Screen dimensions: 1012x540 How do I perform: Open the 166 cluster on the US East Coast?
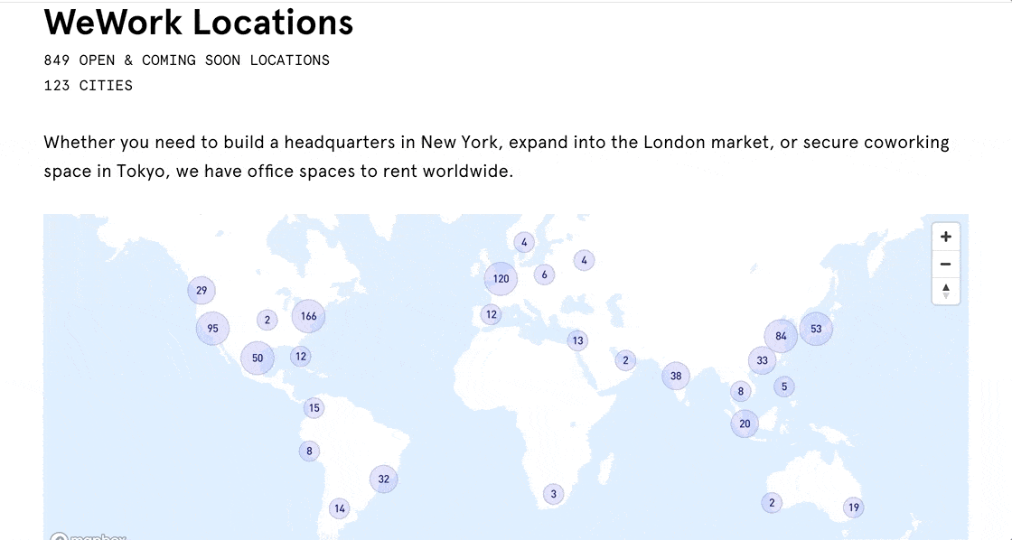308,316
